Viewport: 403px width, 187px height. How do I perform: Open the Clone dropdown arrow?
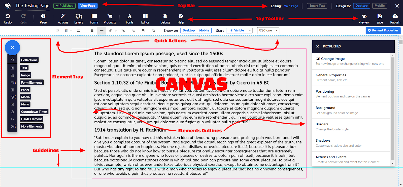(x=277, y=31)
